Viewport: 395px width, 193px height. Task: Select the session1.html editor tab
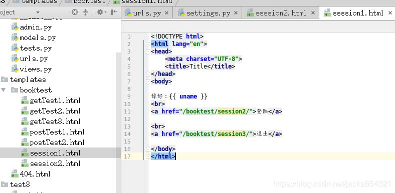pos(358,13)
